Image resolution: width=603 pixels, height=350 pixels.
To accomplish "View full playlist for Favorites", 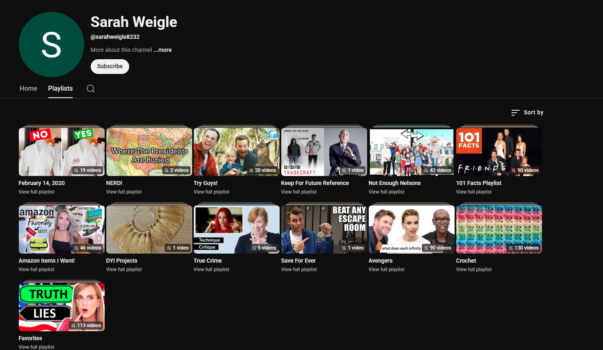I will click(x=36, y=347).
